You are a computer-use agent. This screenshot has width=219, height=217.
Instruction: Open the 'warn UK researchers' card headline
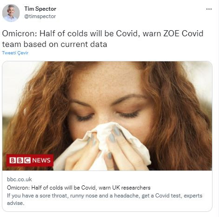pyautogui.click(x=79, y=188)
